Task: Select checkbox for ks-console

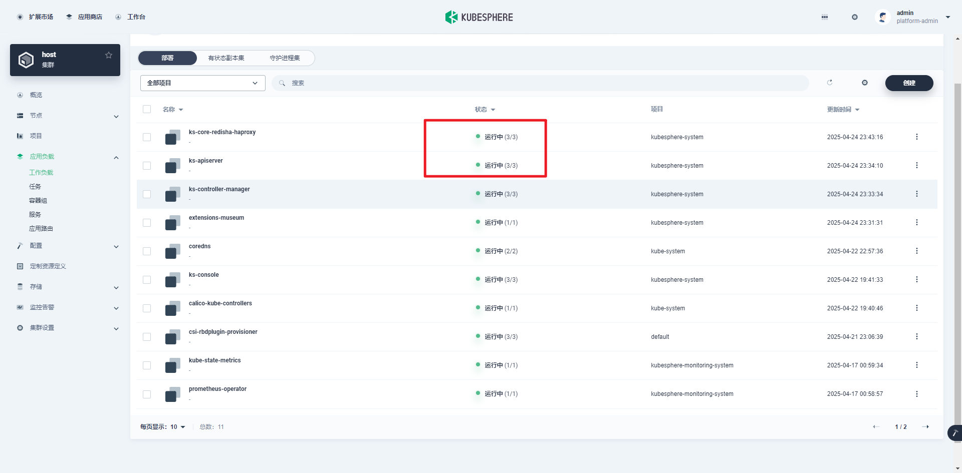Action: click(x=147, y=280)
